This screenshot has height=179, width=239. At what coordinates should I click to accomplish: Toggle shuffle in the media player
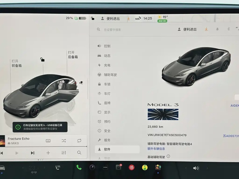(x=64, y=141)
